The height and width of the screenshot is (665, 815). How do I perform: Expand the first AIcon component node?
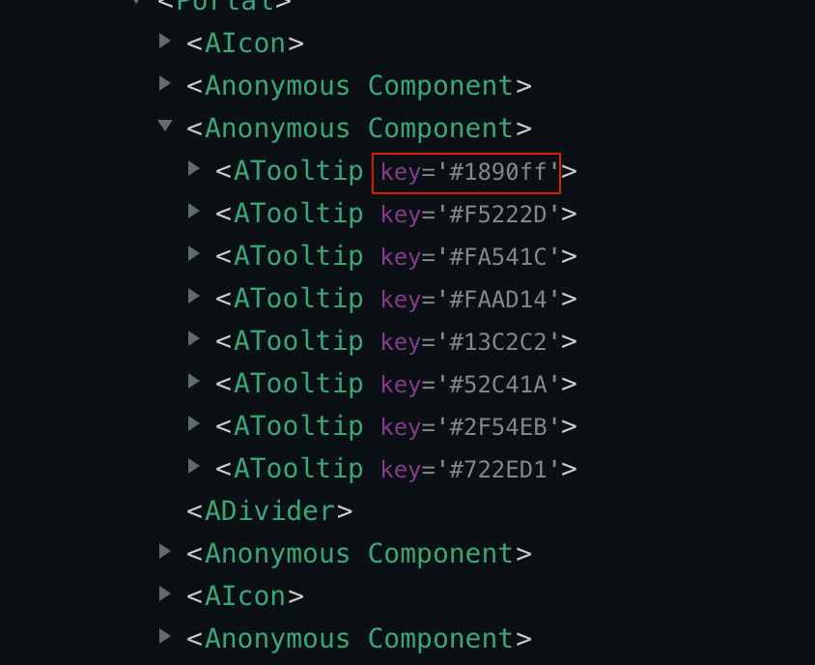[166, 41]
